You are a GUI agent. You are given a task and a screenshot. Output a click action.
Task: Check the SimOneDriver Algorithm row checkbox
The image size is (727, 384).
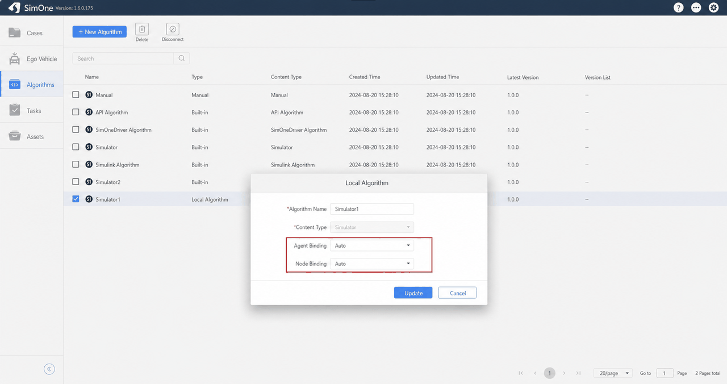click(x=76, y=130)
